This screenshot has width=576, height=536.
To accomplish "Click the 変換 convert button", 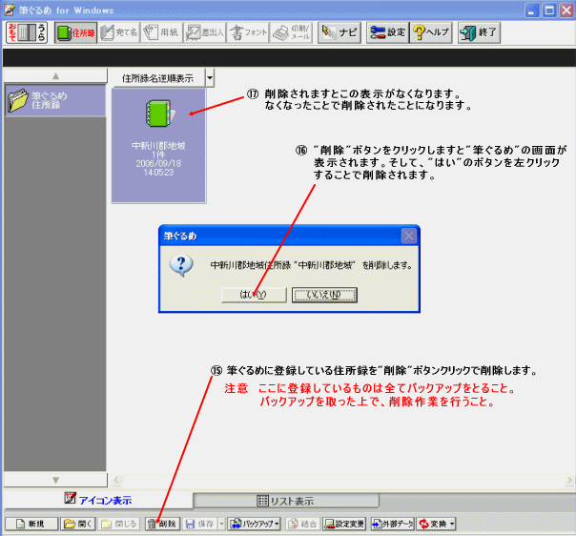I will coord(433,524).
